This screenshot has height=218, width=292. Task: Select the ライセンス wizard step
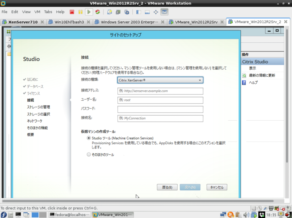pyautogui.click(x=33, y=93)
